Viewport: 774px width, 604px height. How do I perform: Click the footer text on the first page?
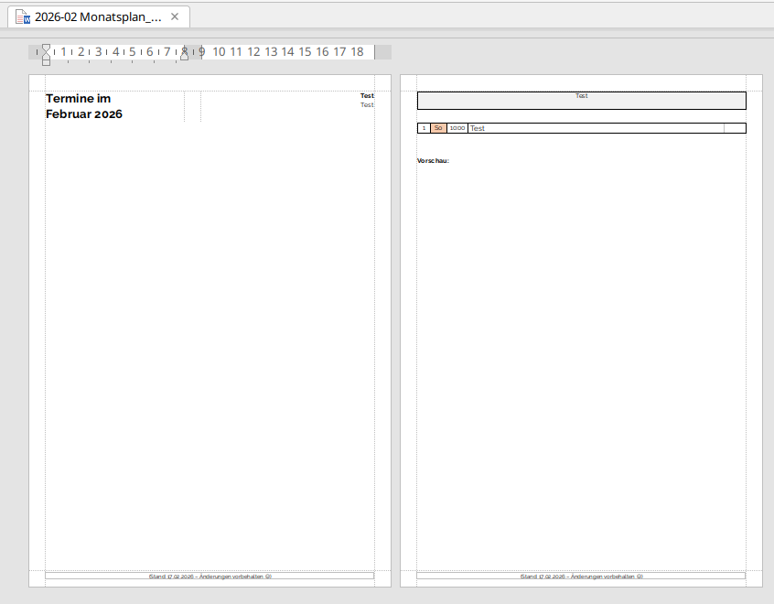[x=210, y=577]
